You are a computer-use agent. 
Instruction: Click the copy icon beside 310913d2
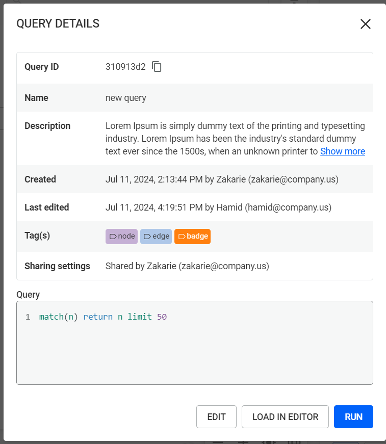[156, 66]
